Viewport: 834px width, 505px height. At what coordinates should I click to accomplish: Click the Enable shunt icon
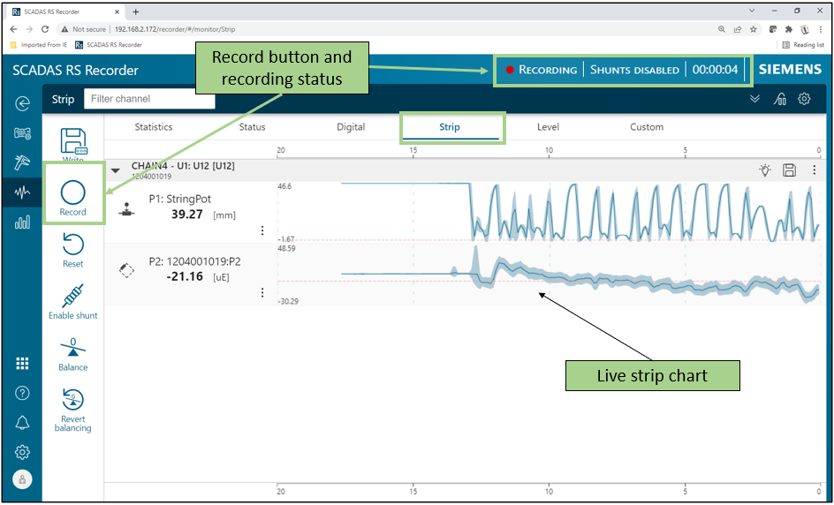(x=72, y=296)
